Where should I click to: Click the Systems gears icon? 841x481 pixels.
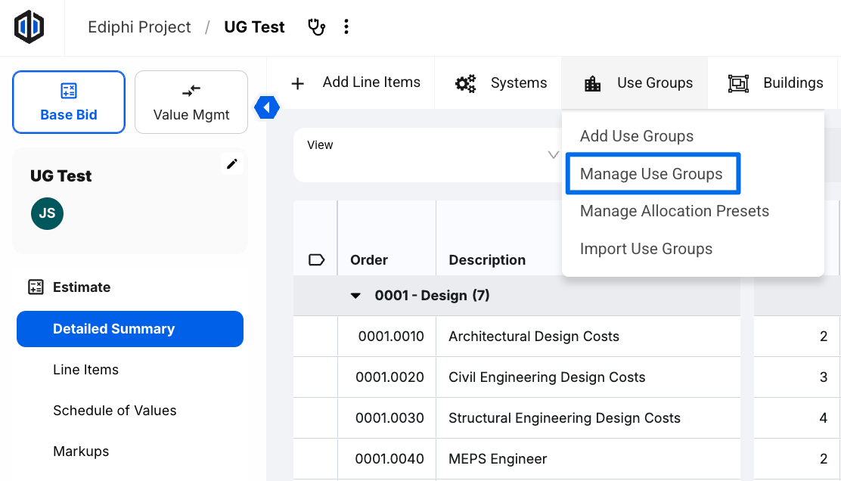466,83
